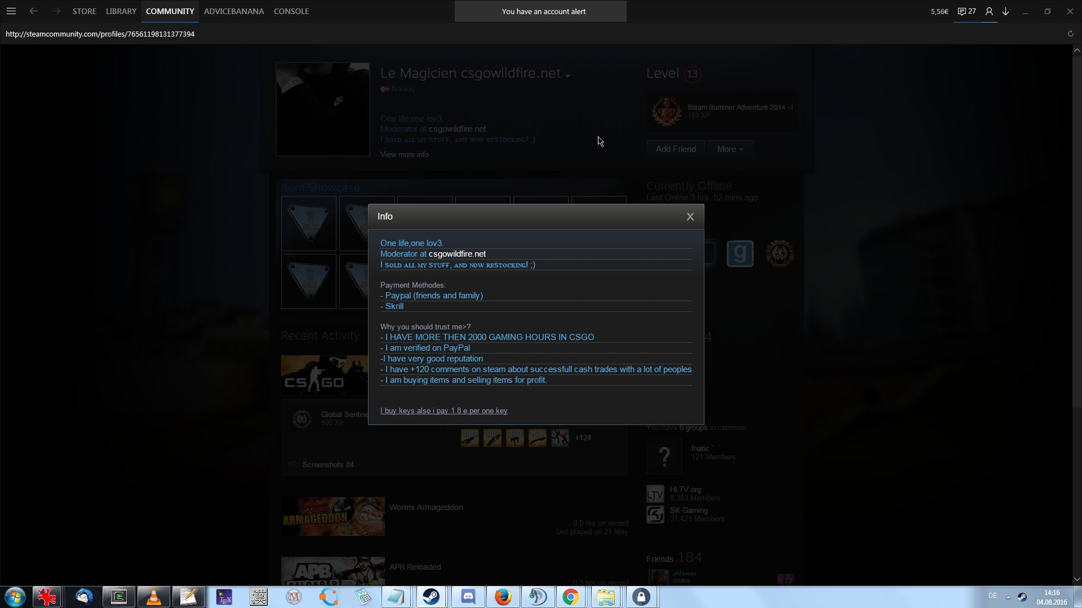Open Steam from the Windows taskbar

(x=432, y=597)
